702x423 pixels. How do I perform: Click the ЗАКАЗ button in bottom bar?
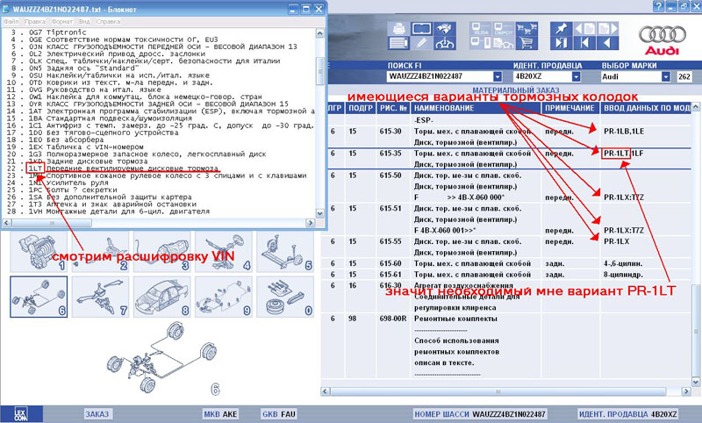pyautogui.click(x=97, y=412)
